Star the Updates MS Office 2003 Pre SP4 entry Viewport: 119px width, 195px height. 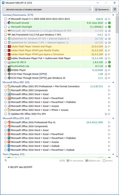tap(106, 114)
